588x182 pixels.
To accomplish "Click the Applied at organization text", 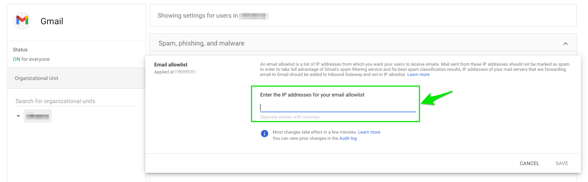I will click(x=175, y=72).
